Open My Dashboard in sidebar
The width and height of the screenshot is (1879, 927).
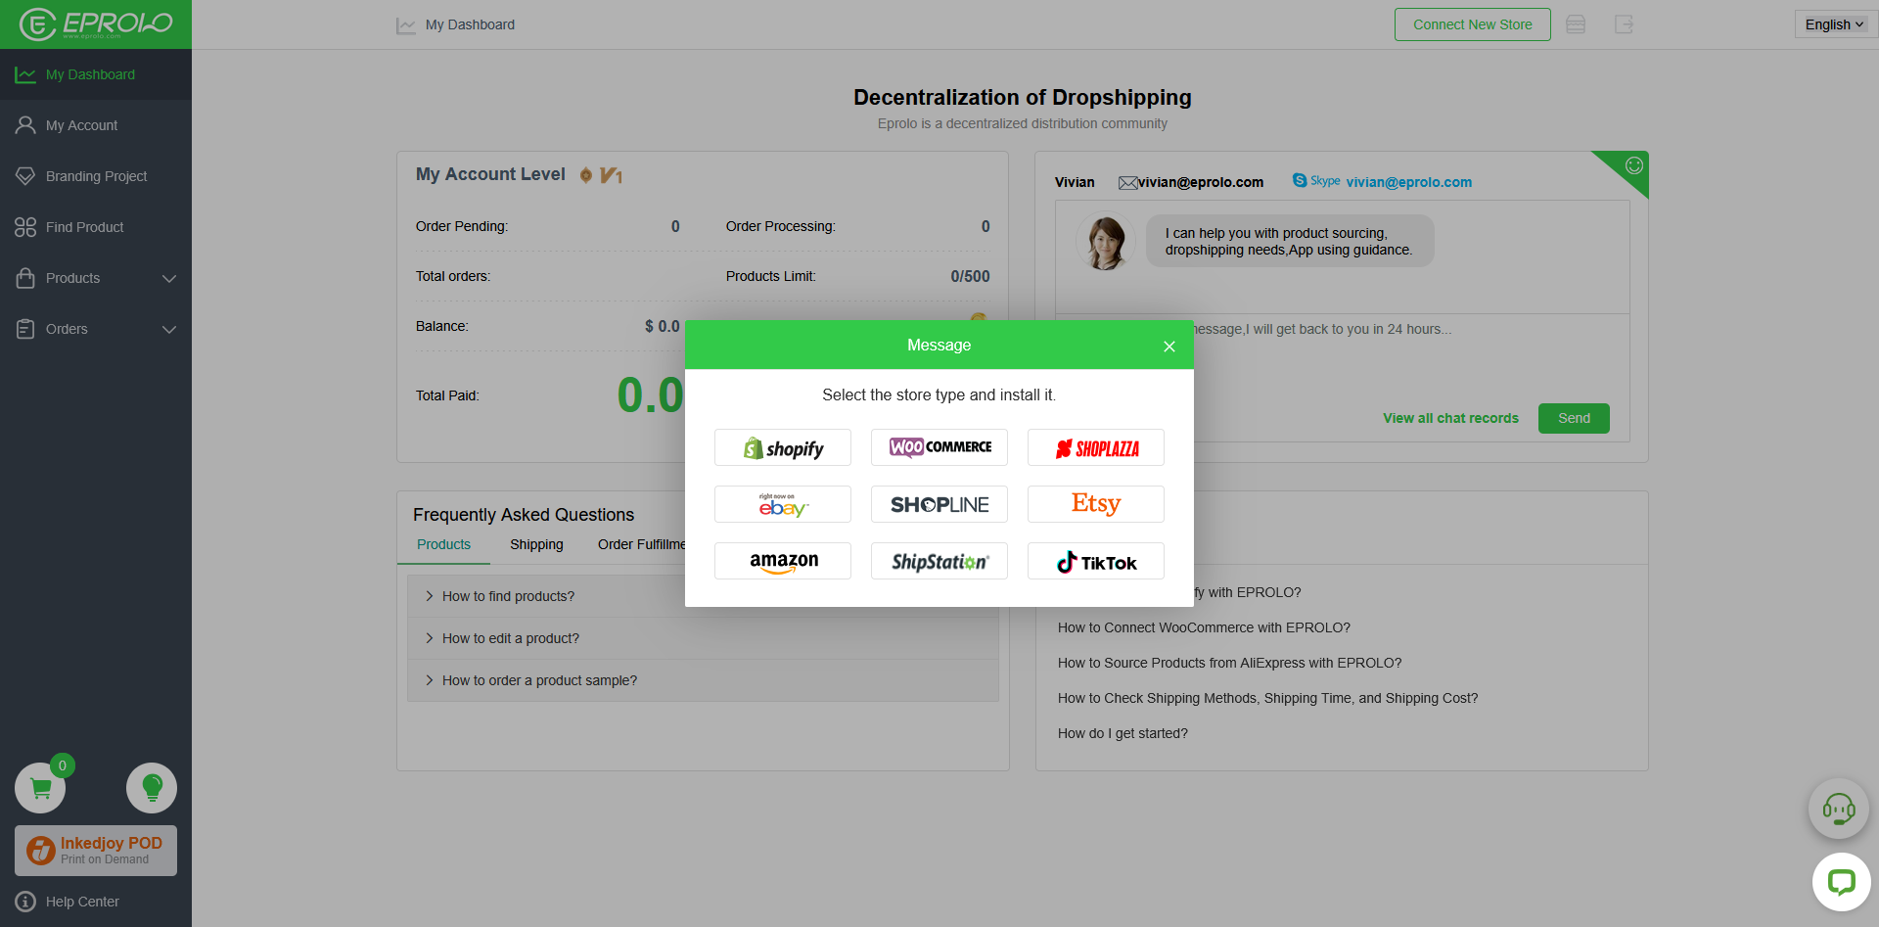[x=96, y=74]
